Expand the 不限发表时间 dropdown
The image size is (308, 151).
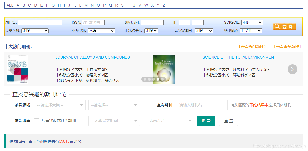[114, 121]
